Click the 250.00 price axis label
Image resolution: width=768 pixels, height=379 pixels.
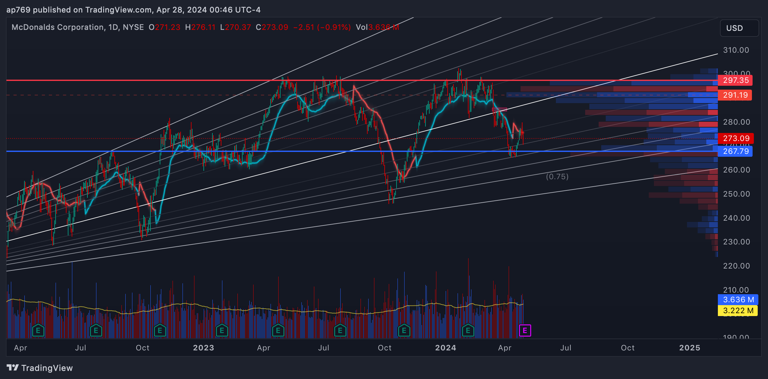[737, 194]
